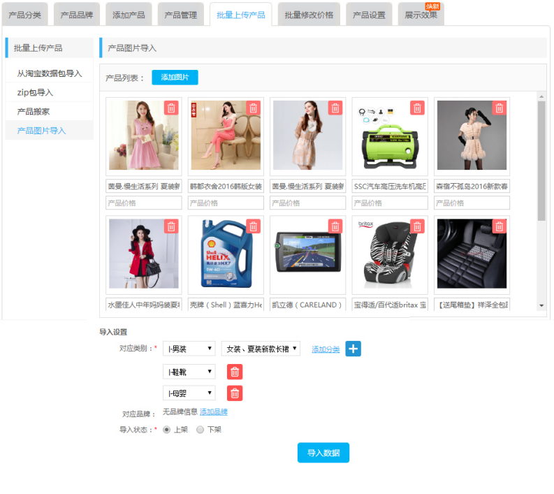Switch to the 批量修改价格 tab
Image resolution: width=554 pixels, height=494 pixels.
tap(309, 15)
